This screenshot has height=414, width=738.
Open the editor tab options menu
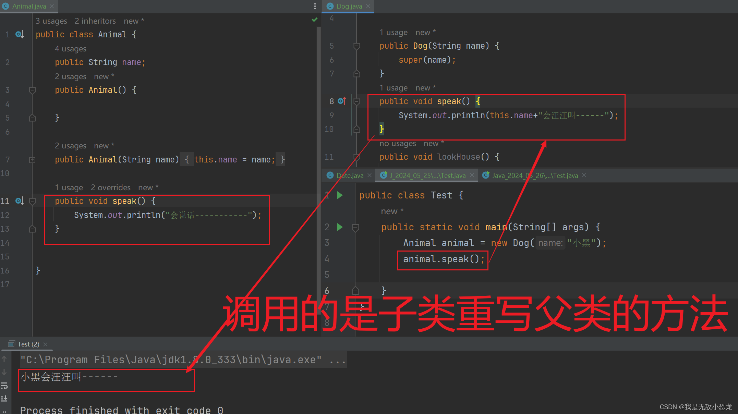coord(315,6)
